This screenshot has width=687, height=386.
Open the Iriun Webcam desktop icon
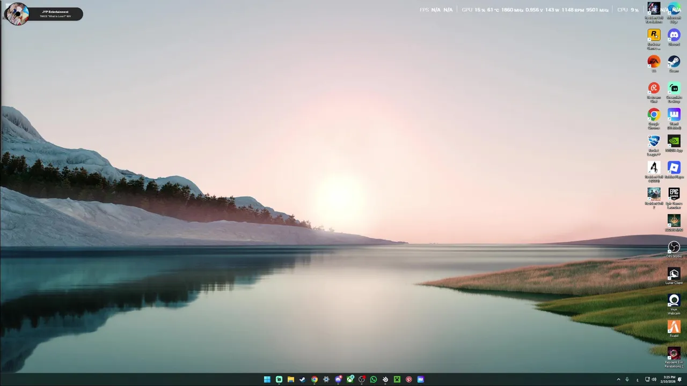click(674, 305)
